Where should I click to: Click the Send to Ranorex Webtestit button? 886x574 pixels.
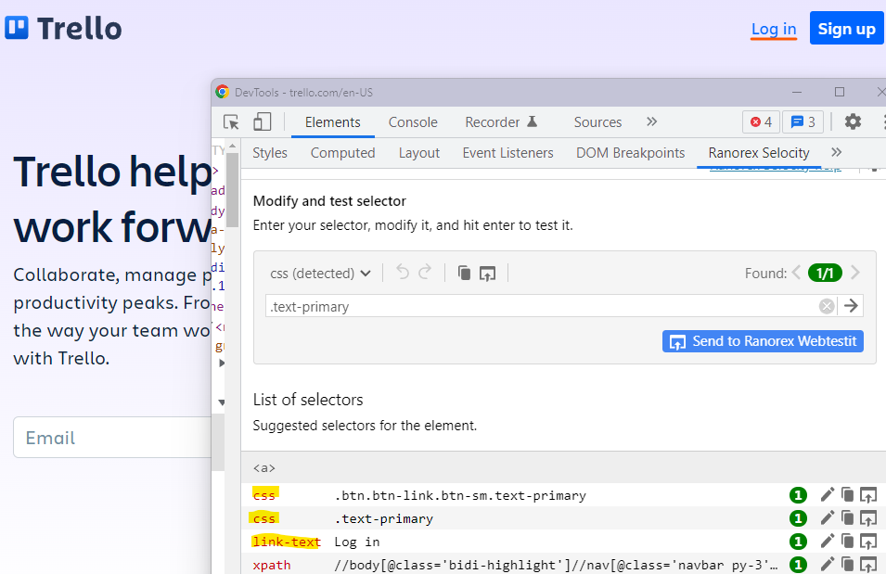[x=763, y=341]
